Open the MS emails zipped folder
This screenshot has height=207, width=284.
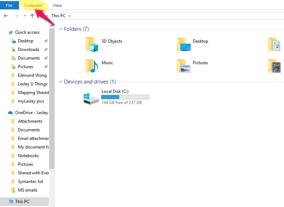[x=28, y=190]
